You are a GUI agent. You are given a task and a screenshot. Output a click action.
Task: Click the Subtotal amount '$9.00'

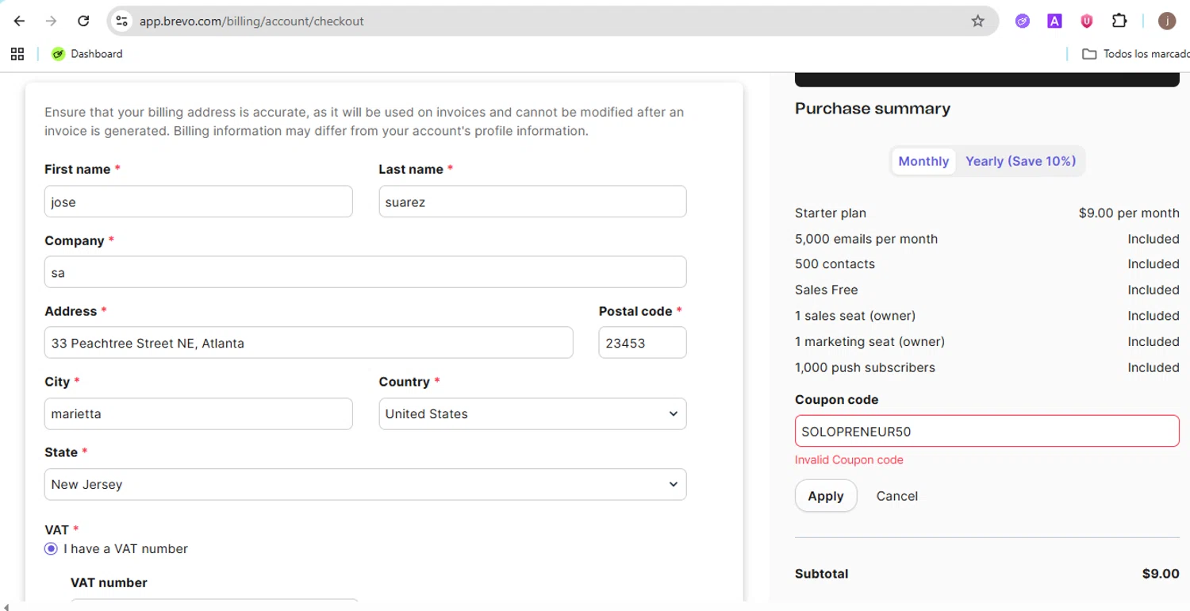(1161, 574)
